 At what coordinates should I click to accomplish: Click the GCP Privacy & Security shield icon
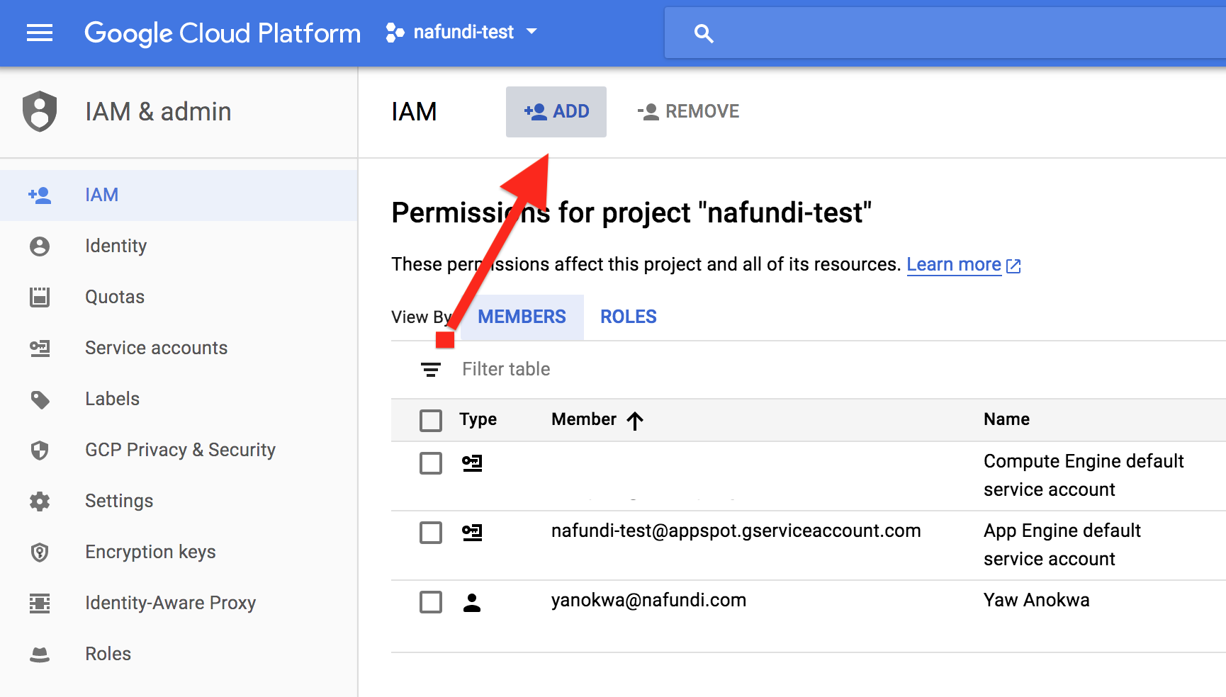[40, 450]
